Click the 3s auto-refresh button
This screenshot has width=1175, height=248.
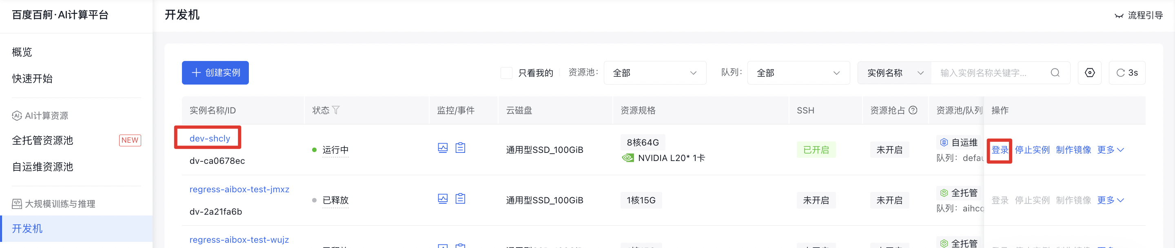pos(1126,73)
